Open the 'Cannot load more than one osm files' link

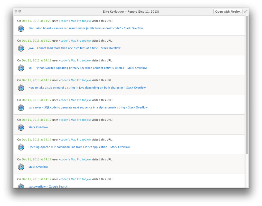point(74,48)
